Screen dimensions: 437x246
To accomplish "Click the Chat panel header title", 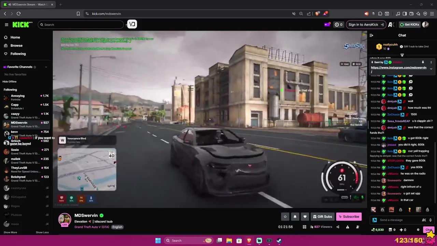I will (x=402, y=35).
